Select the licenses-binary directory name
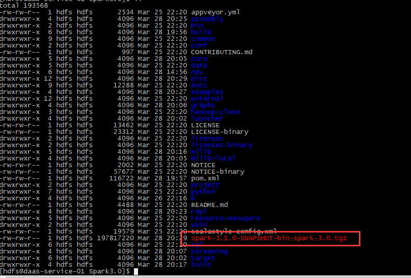The image size is (411, 278). 222,145
